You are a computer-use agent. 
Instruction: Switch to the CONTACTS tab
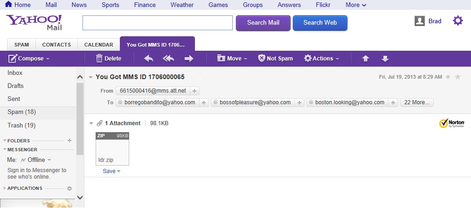pyautogui.click(x=56, y=45)
